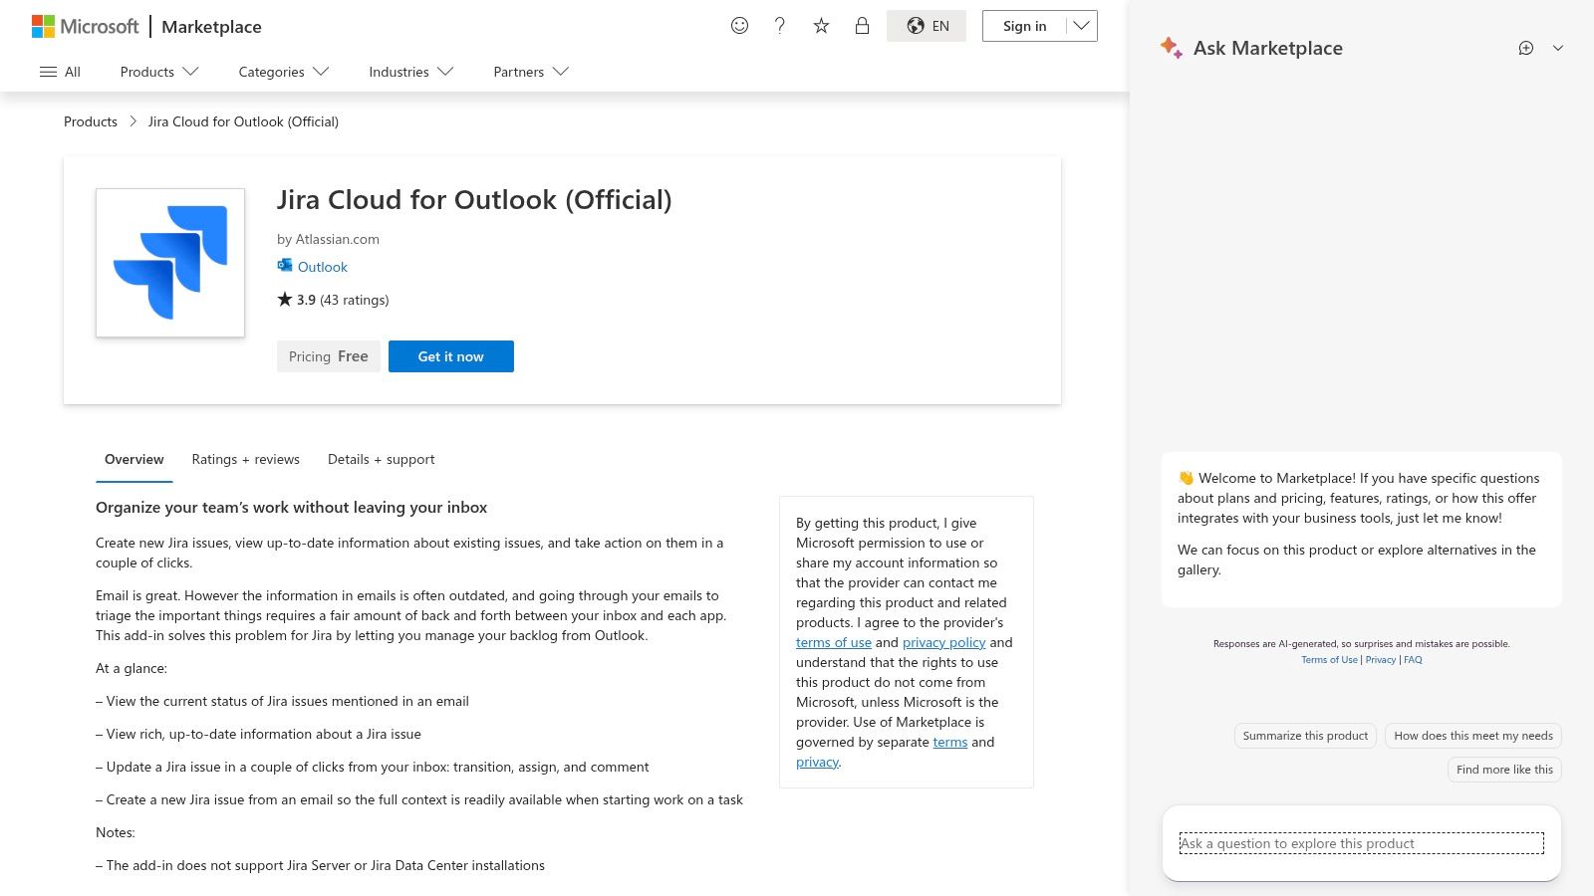
Task: Click Find more like this suggestion
Action: [1504, 770]
